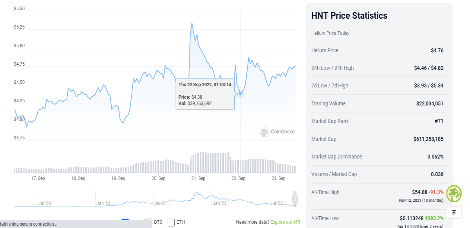470x228 pixels.
Task: Click the 17. Sep x-axis label
Action: [x=38, y=178]
